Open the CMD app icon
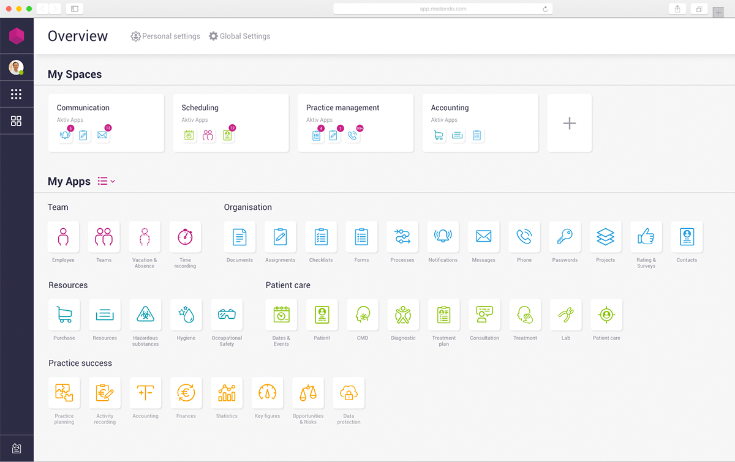 (362, 315)
